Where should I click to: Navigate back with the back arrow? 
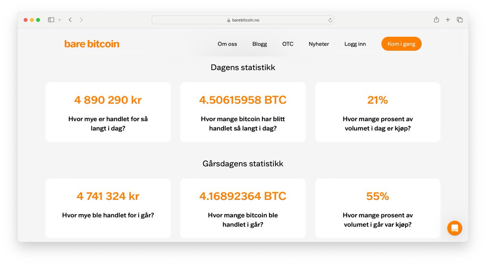coord(70,19)
